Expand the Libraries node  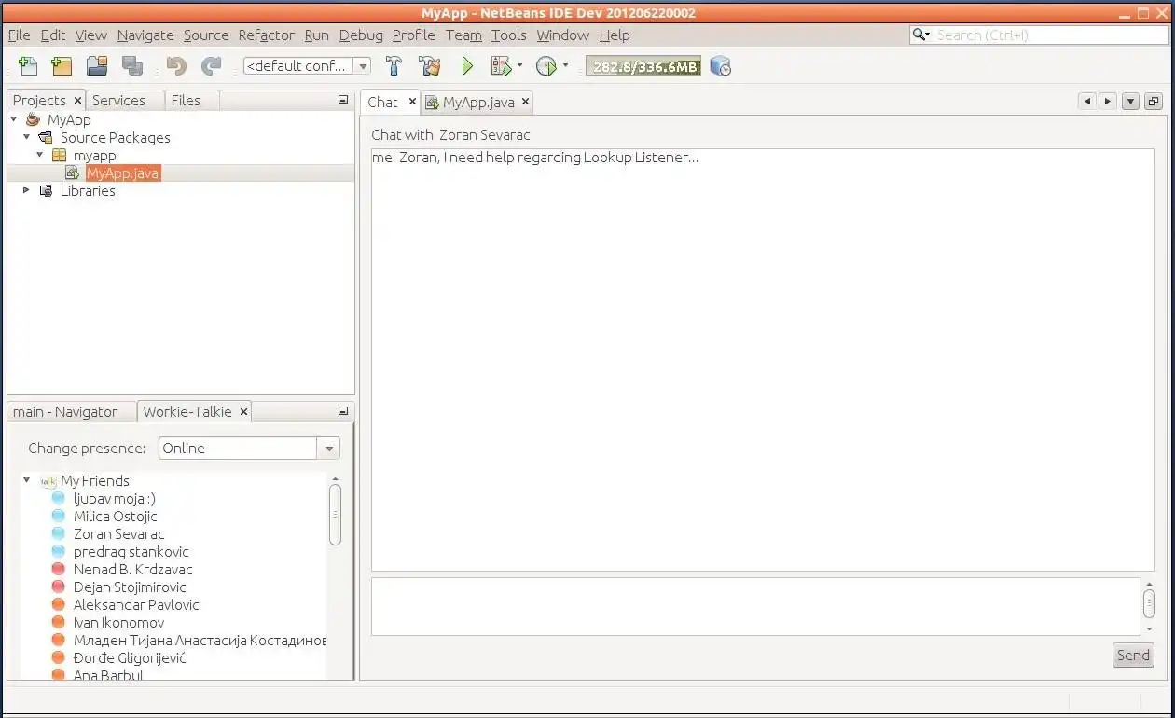coord(26,190)
